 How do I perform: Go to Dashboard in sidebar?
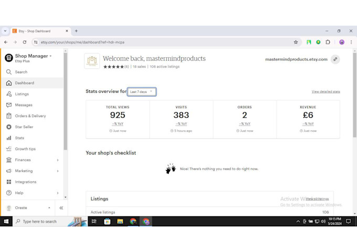[32, 83]
